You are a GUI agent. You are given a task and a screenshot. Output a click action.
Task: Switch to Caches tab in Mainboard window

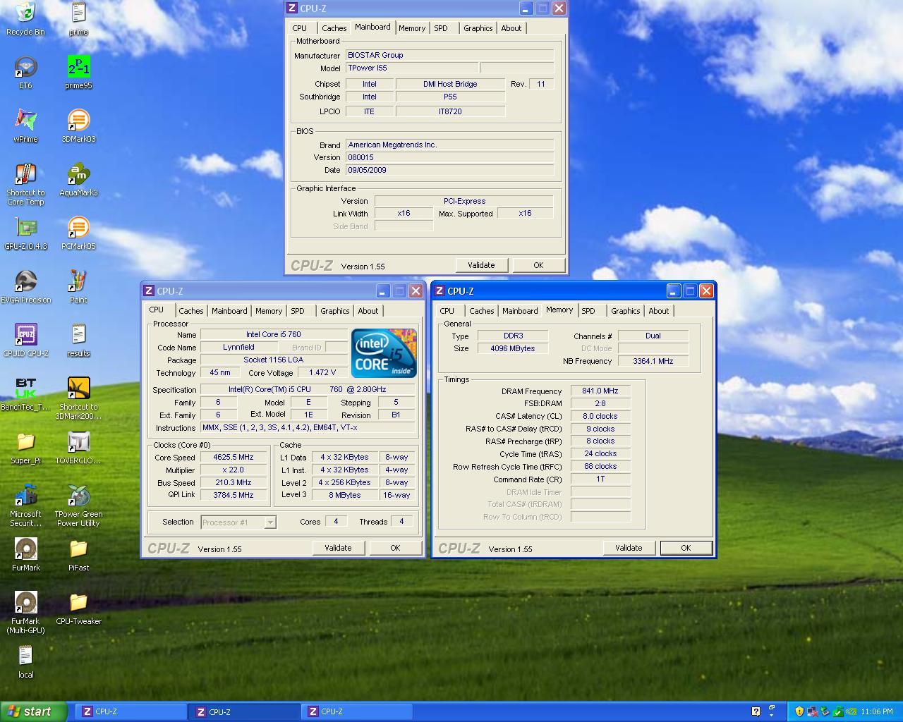pyautogui.click(x=334, y=28)
